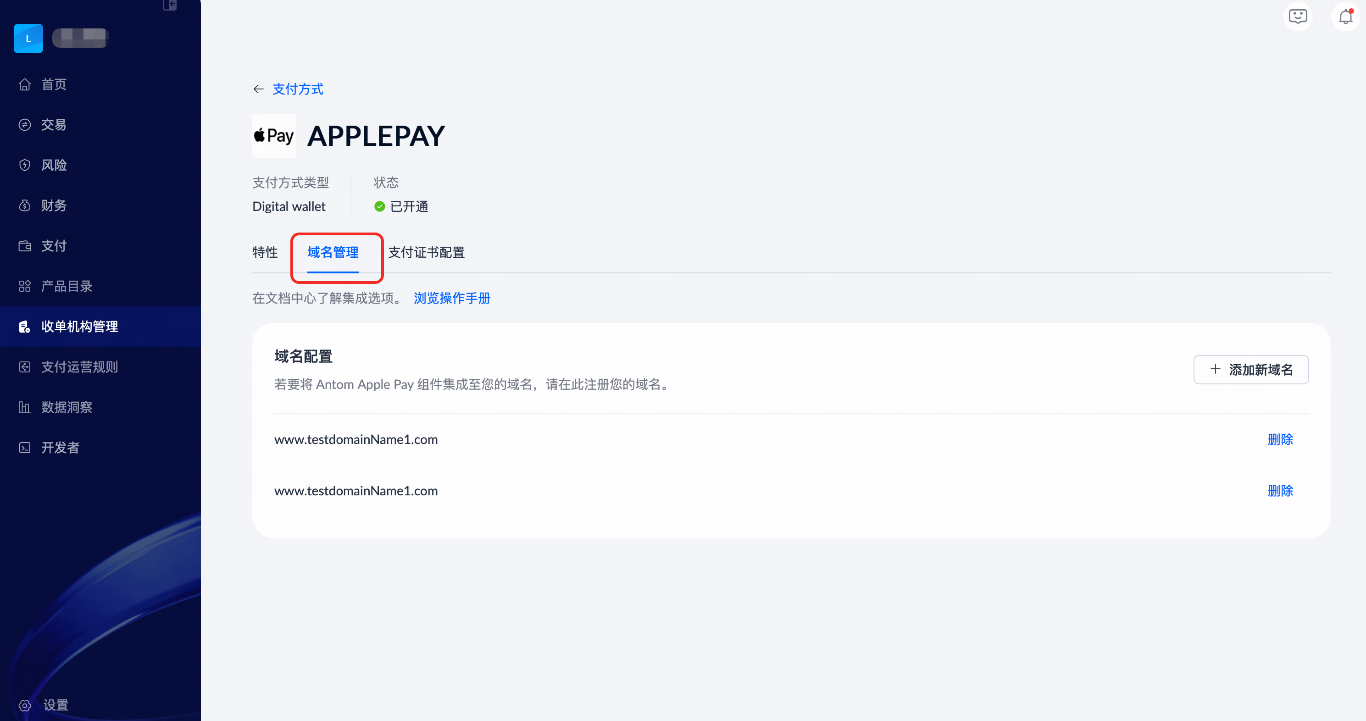The image size is (1366, 721).
Task: Click the finance (财务) money bag icon
Action: point(24,205)
